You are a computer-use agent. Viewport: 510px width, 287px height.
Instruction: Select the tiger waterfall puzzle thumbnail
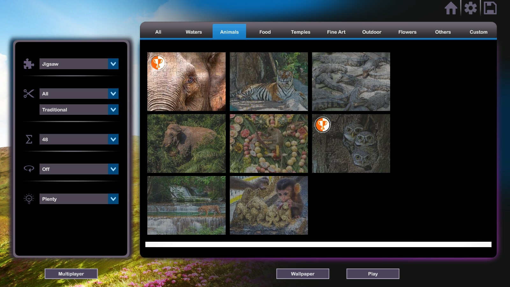pyautogui.click(x=186, y=206)
